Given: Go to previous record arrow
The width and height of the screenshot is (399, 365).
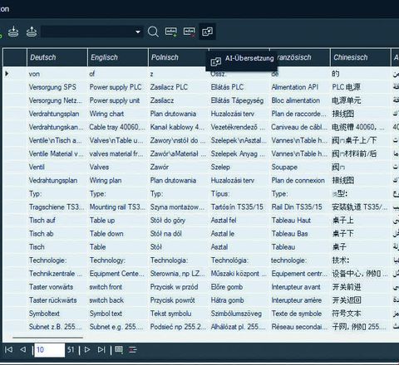Looking at the screenshot, I should coord(23,349).
